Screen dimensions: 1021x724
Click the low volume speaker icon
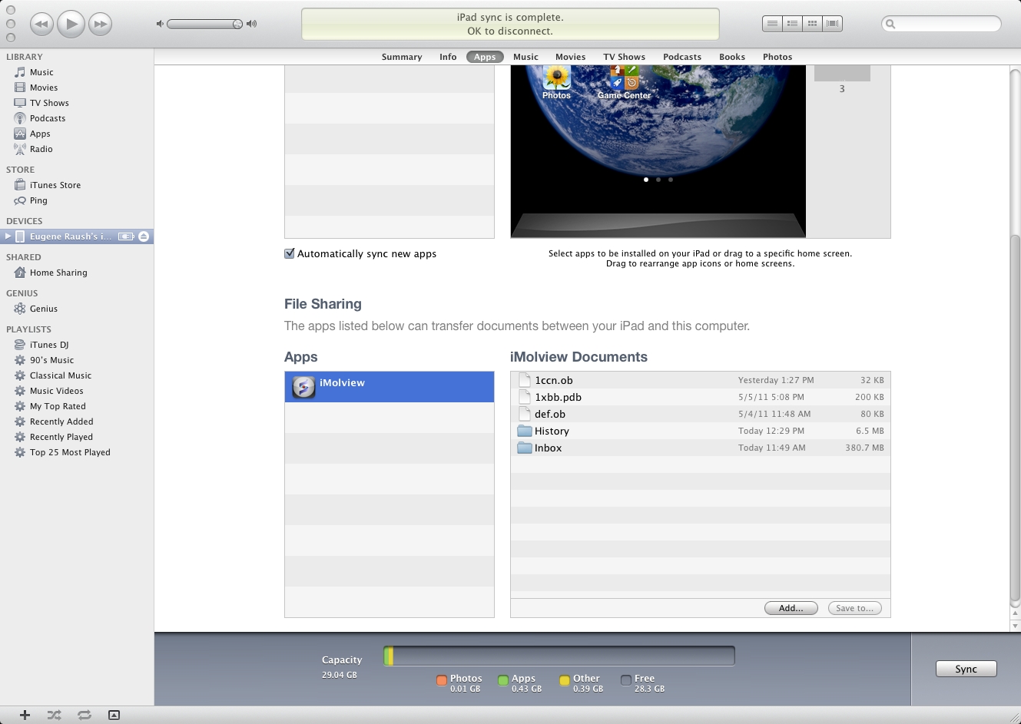pos(160,24)
